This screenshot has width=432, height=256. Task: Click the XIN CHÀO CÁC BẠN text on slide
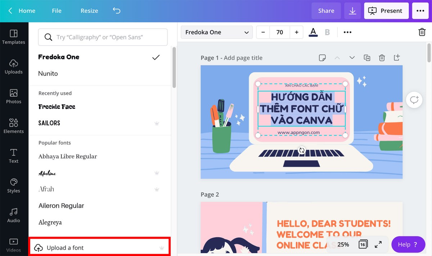301,86
